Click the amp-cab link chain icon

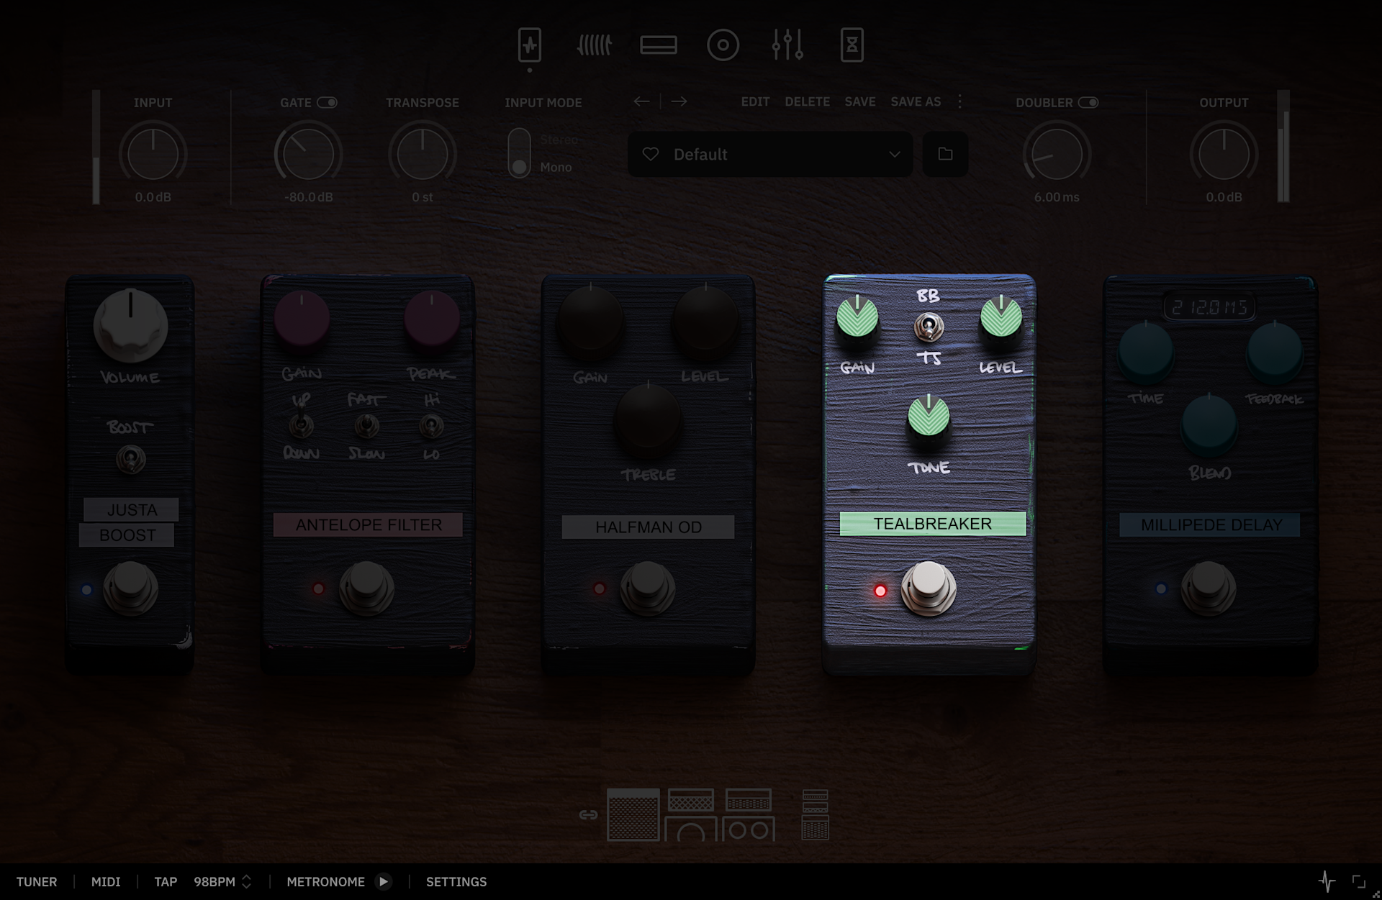(x=588, y=814)
